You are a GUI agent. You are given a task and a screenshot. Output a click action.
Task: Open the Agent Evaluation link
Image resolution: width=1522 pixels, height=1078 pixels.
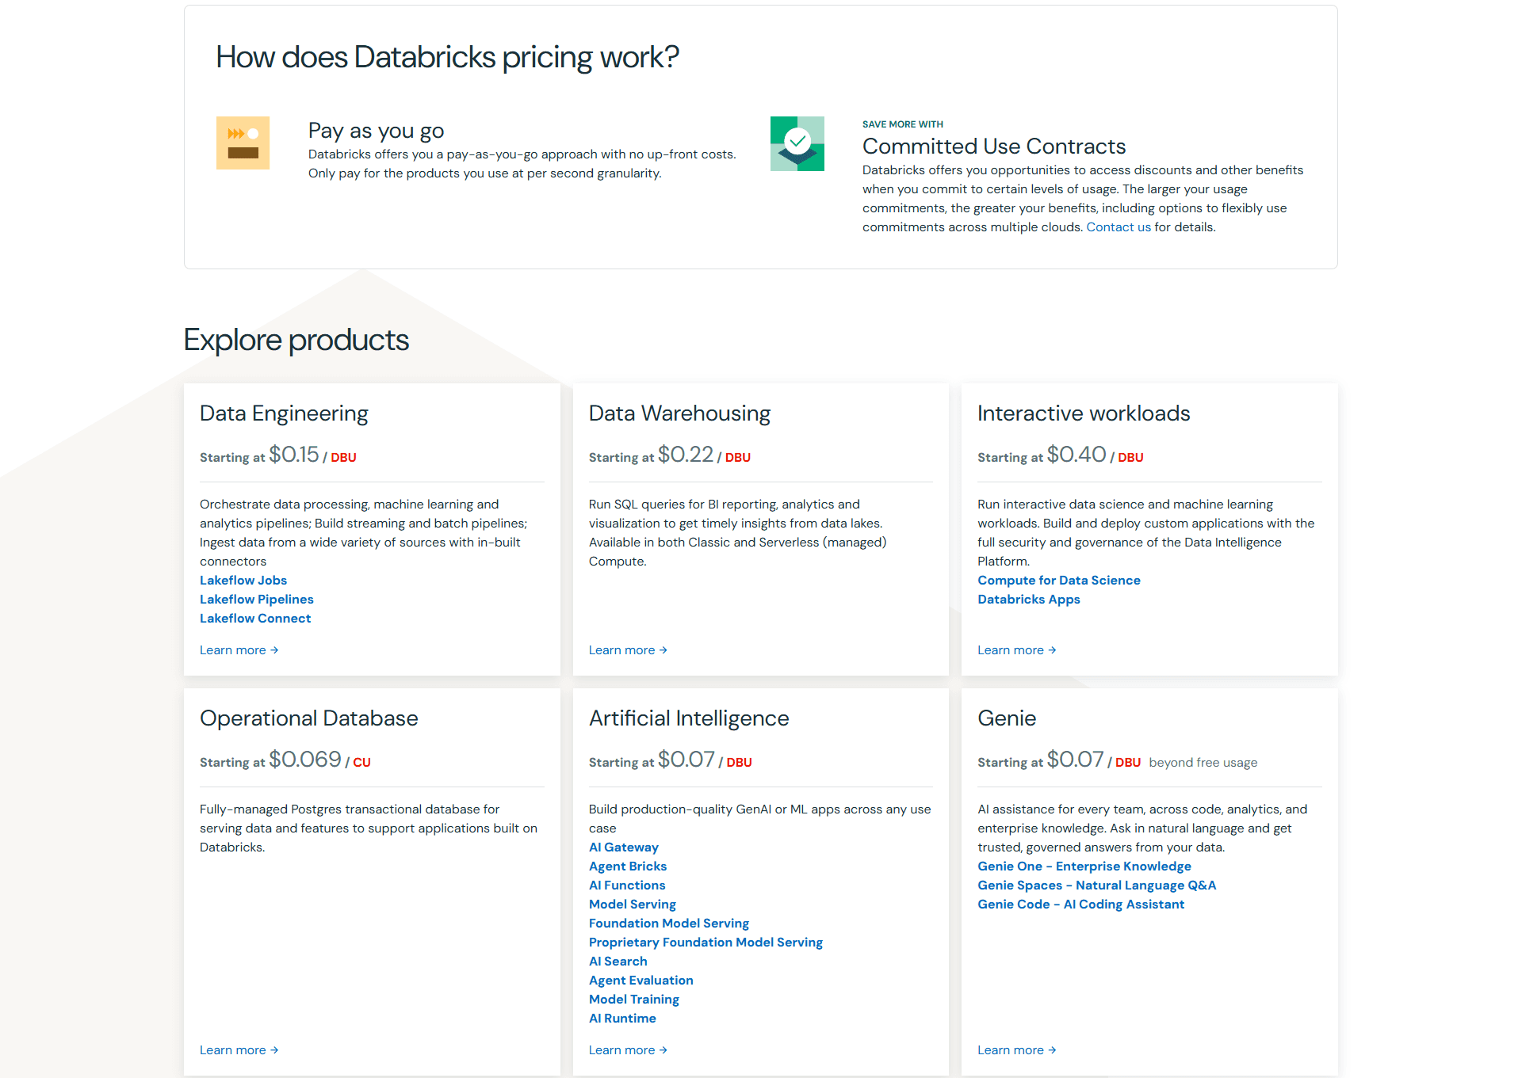[641, 981]
